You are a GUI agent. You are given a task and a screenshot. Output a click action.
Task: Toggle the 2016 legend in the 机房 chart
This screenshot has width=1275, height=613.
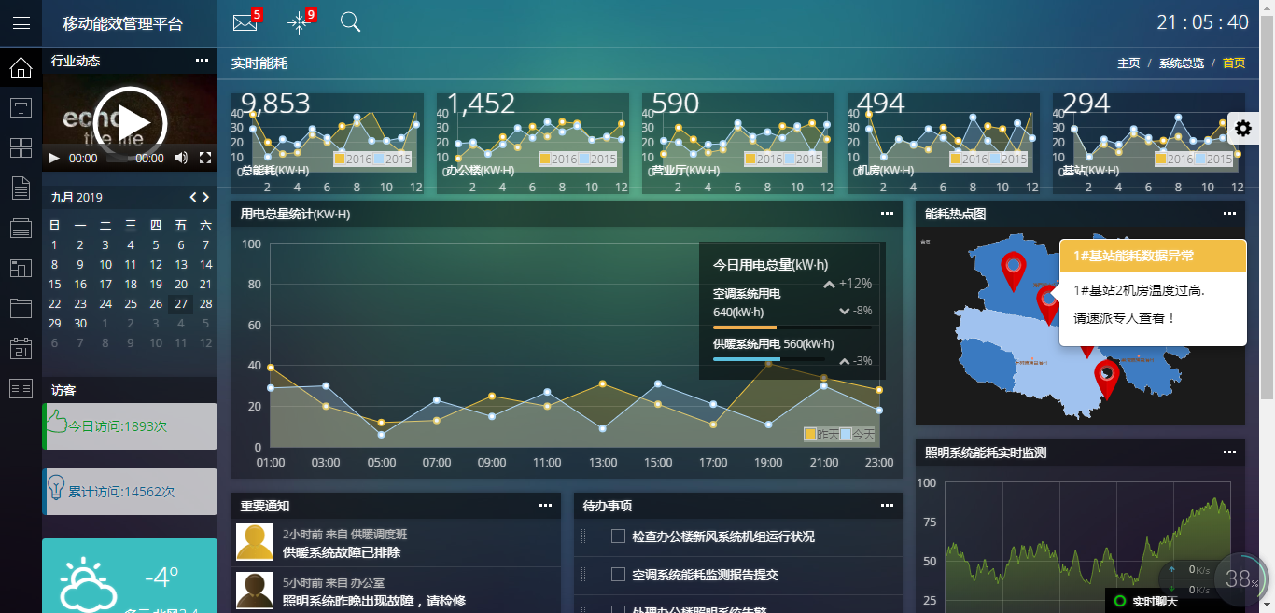point(956,160)
